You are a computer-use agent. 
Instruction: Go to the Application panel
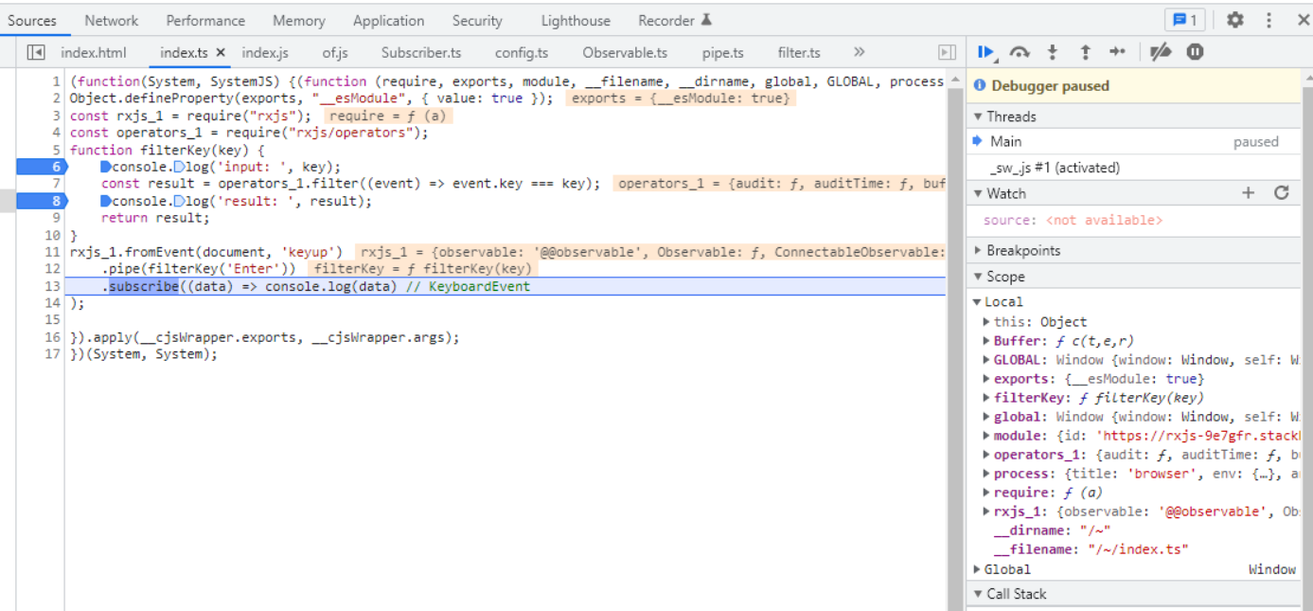point(388,20)
